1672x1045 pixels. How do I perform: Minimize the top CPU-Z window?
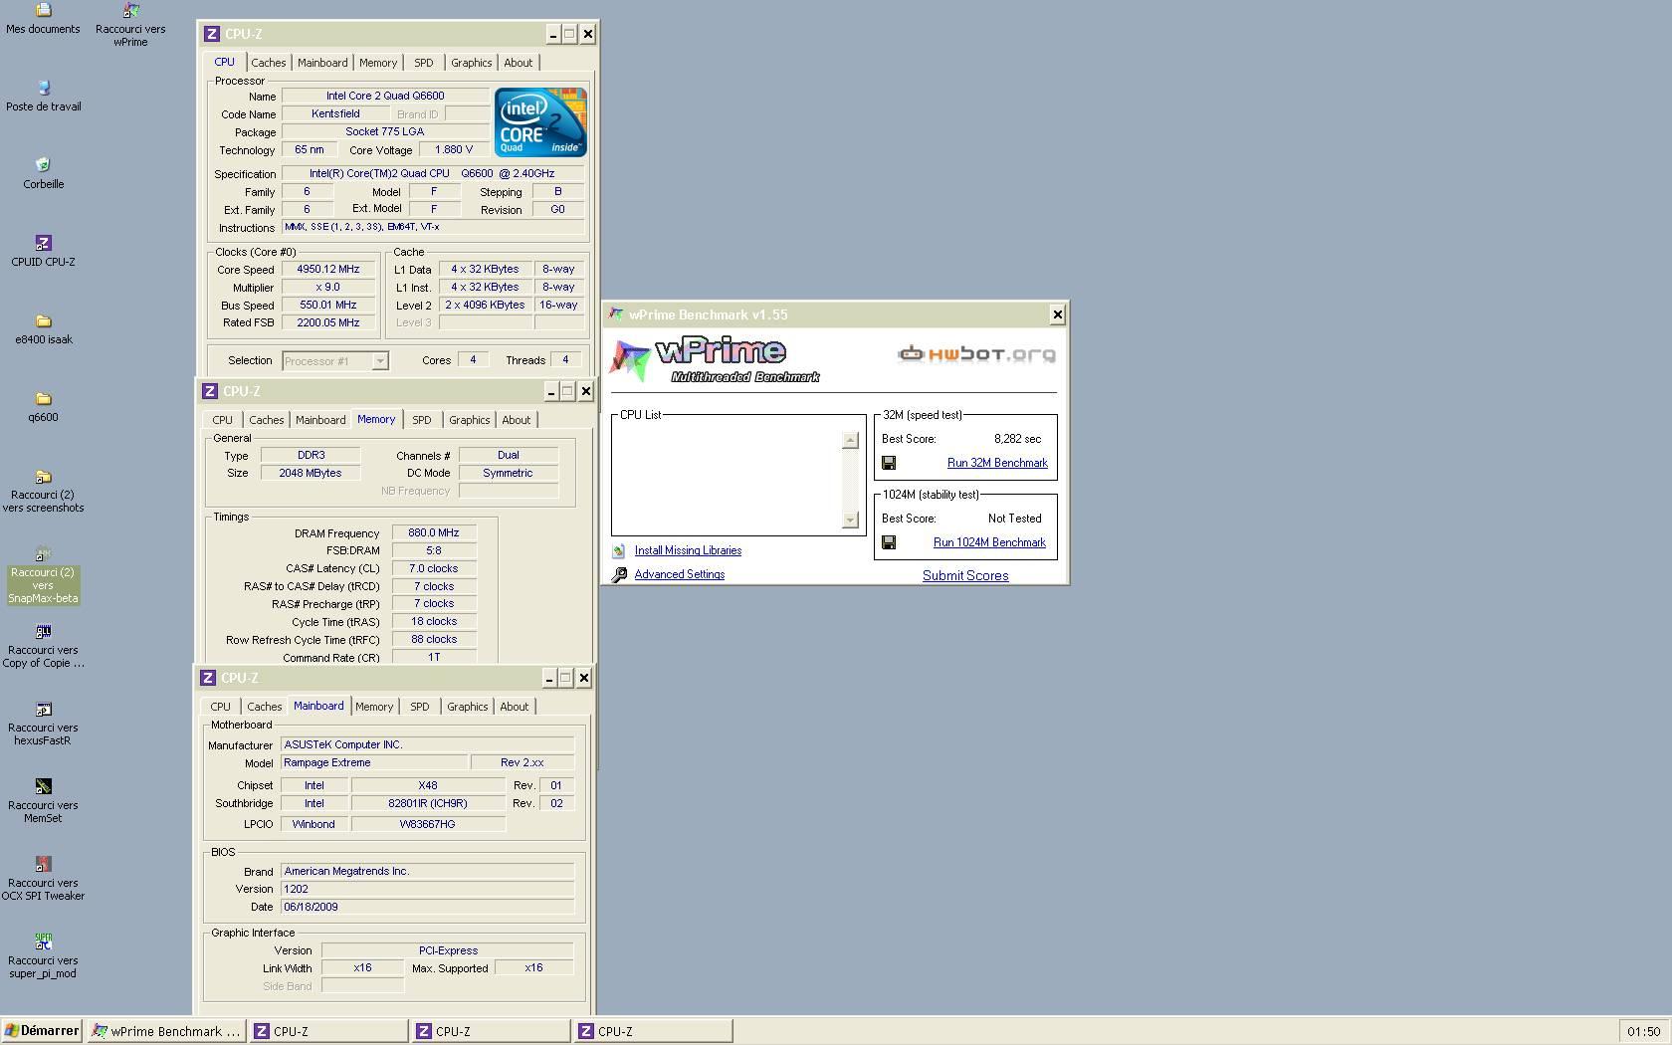[x=552, y=34]
